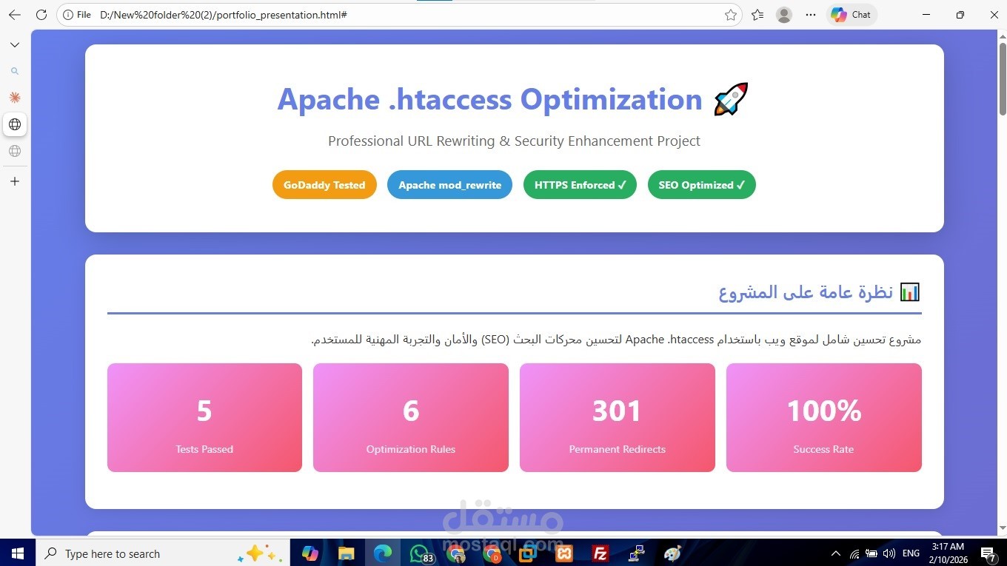
Task: Open the network computer app in taskbar
Action: (x=637, y=553)
